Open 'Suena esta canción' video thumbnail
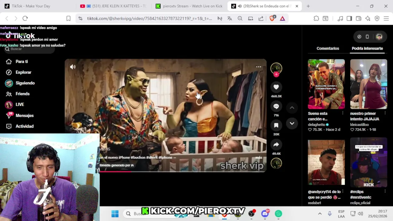393x221 pixels. click(326, 84)
